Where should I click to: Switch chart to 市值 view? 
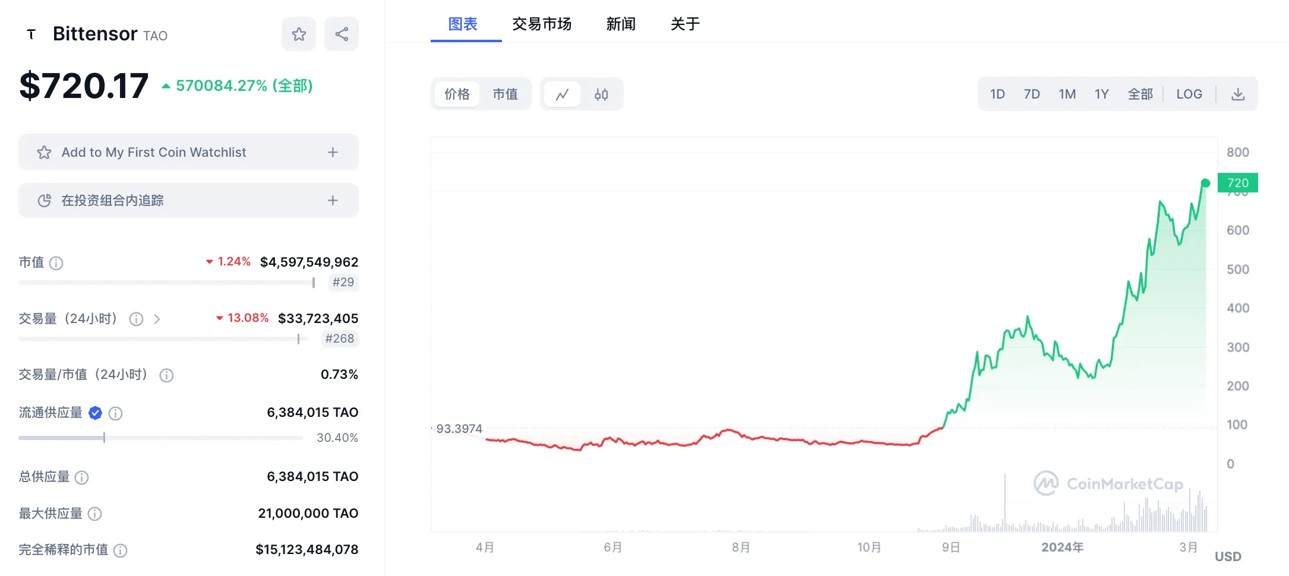(506, 94)
